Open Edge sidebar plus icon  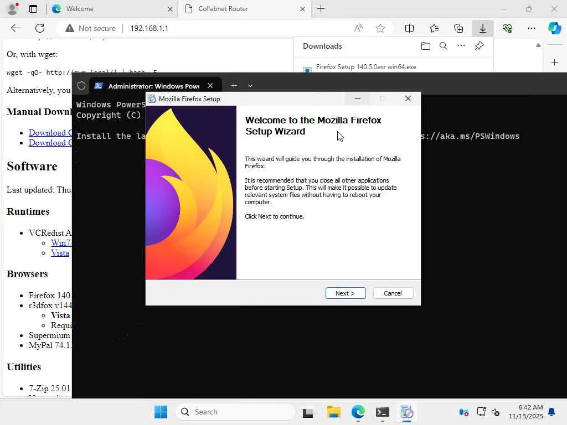point(554,63)
